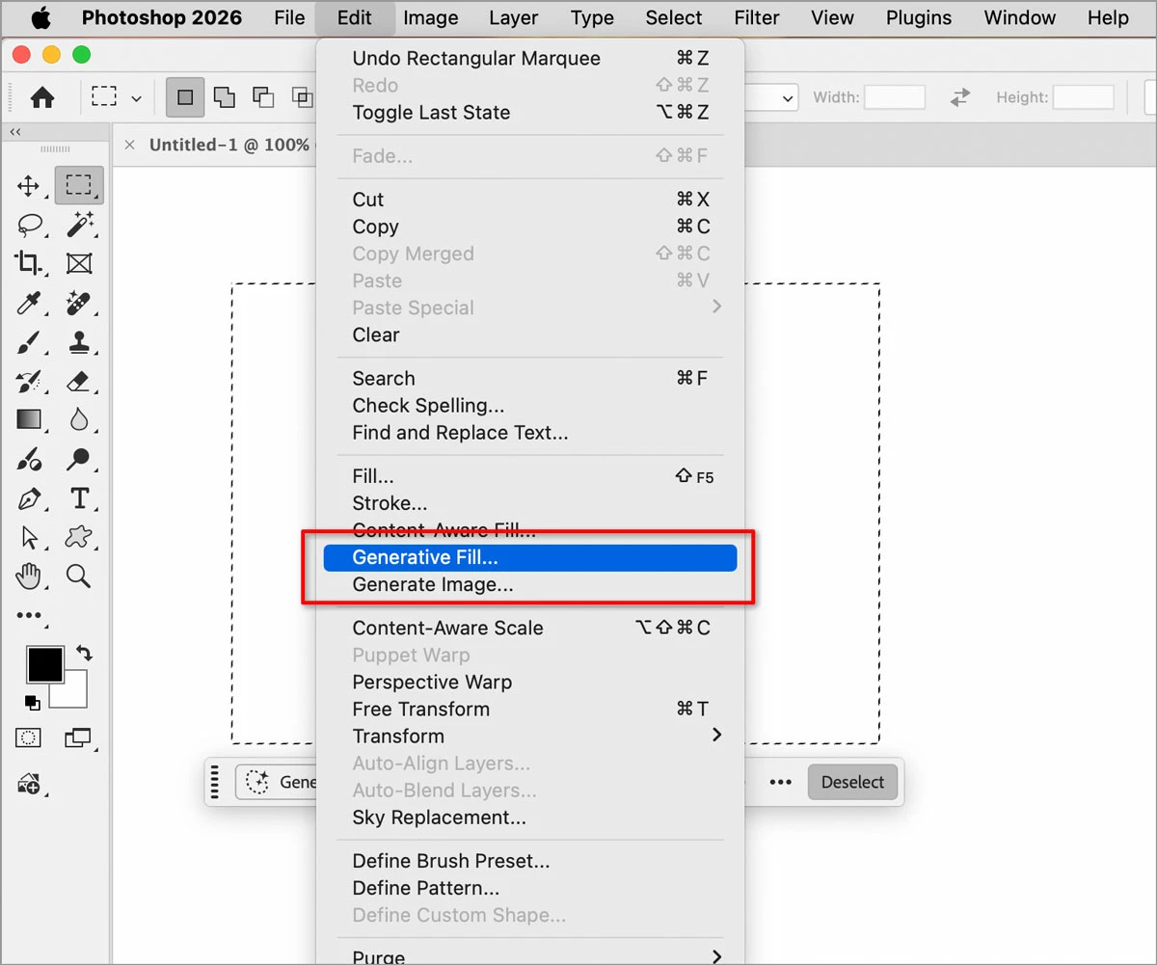
Task: Reset to default foreground and background colors
Action: tap(32, 703)
